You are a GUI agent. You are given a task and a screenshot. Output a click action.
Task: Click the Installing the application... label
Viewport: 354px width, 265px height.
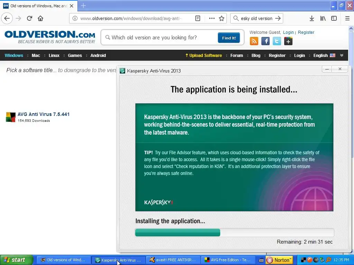(x=170, y=221)
